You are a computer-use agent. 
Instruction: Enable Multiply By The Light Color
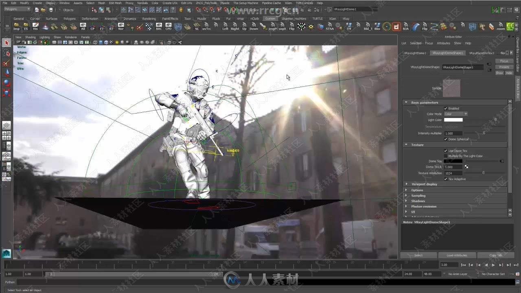[446, 156]
